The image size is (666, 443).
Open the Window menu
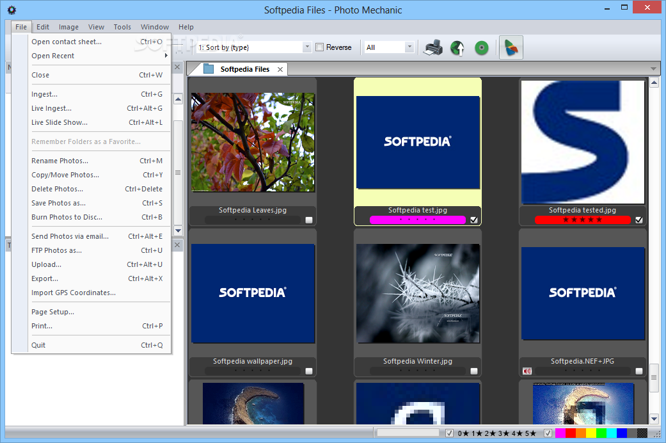pyautogui.click(x=155, y=27)
